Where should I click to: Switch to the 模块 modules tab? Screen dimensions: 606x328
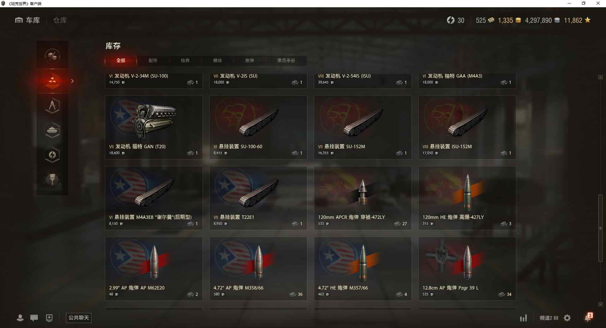pyautogui.click(x=217, y=61)
